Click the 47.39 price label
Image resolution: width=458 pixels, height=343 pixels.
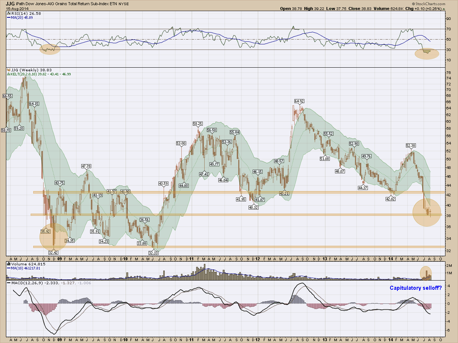pyautogui.click(x=86, y=166)
